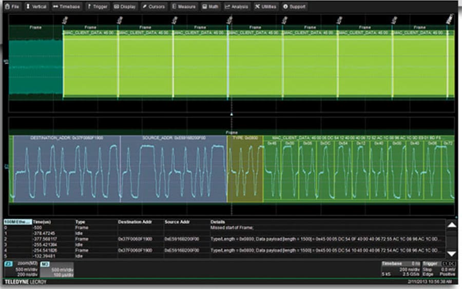Open the Utilities menu
Image resolution: width=462 pixels, height=289 pixels.
(265, 7)
